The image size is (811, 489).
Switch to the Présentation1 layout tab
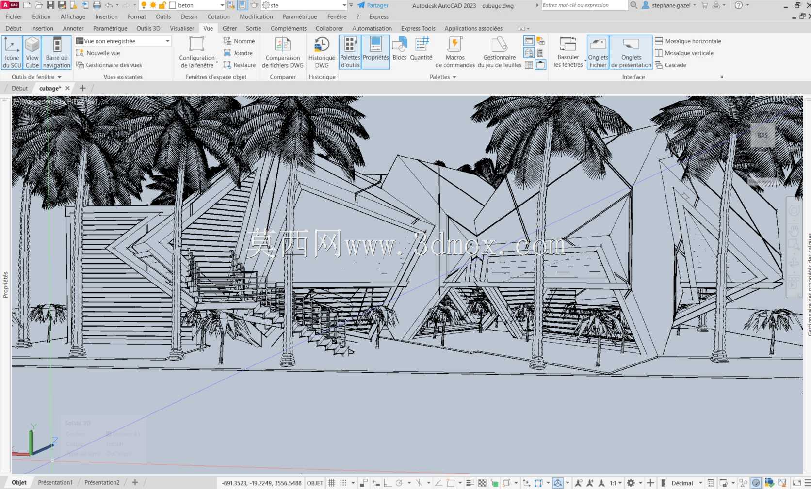(55, 482)
